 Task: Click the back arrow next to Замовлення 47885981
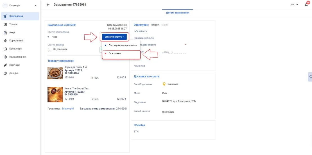click(48, 4)
